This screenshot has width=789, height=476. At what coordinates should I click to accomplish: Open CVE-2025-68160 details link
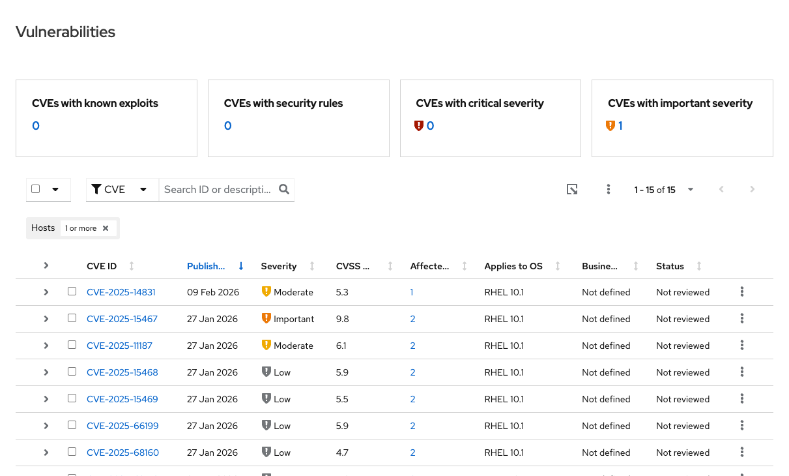[122, 453]
